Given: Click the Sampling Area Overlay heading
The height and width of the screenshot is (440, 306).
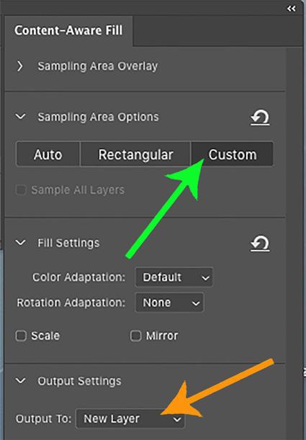Looking at the screenshot, I should 98,66.
